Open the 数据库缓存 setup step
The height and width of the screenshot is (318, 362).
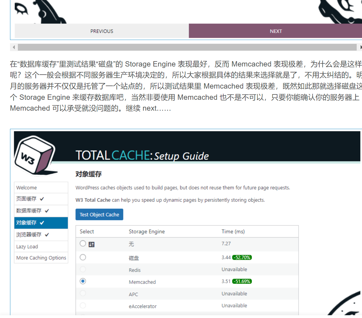[41, 211]
